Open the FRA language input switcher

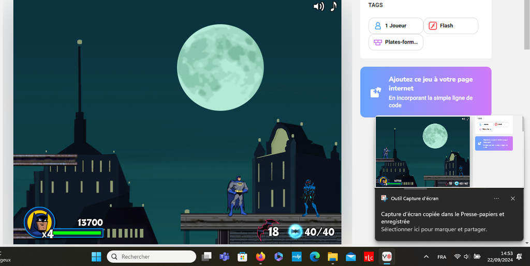[x=442, y=257]
